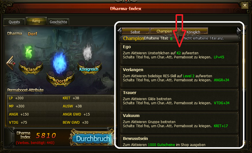
Task: Click the left arrow beside the Klan emblem
Action: click(10, 63)
